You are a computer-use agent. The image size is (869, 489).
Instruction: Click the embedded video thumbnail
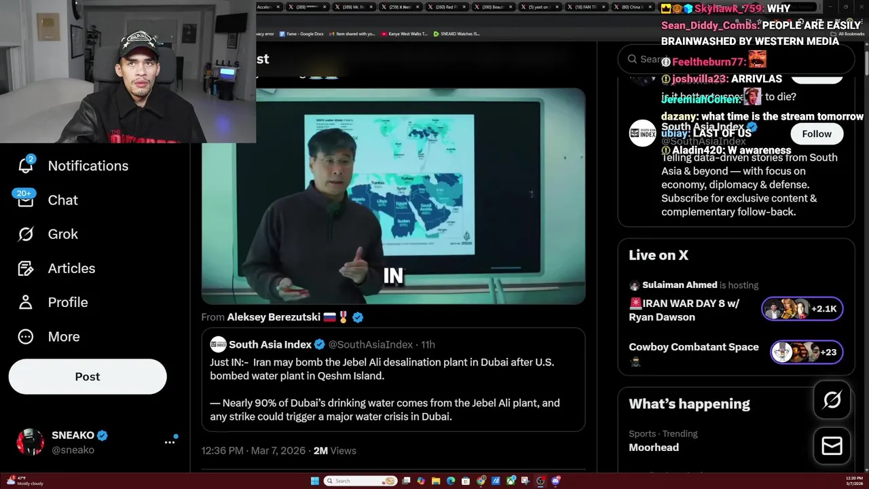tap(393, 196)
